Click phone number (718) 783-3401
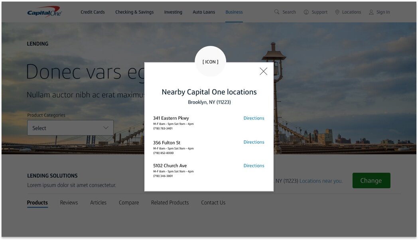 point(163,128)
